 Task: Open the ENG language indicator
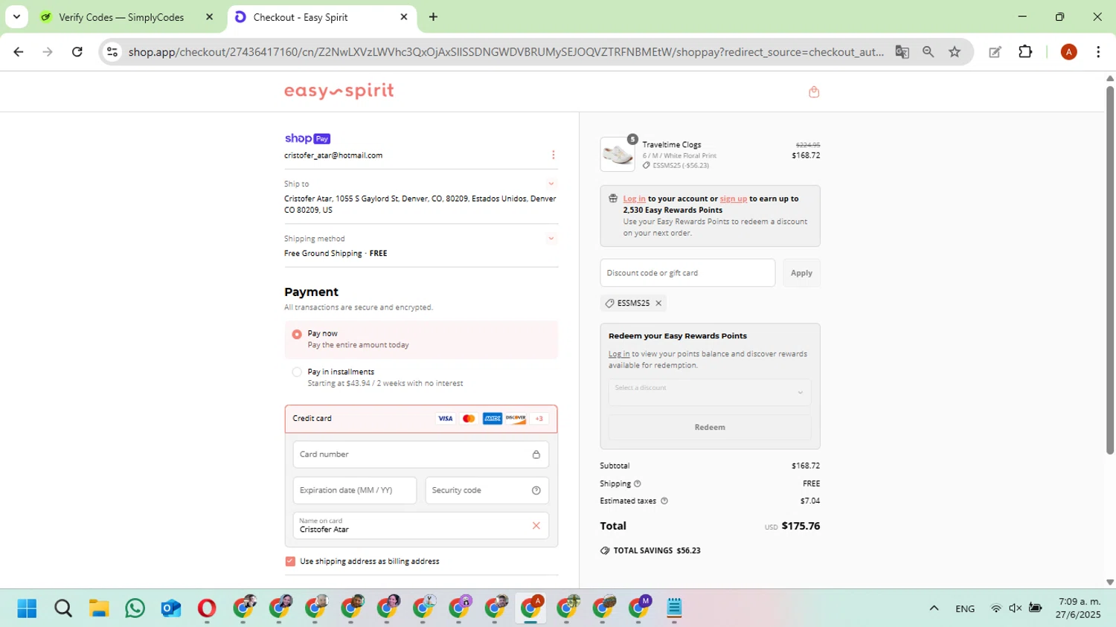pyautogui.click(x=965, y=608)
